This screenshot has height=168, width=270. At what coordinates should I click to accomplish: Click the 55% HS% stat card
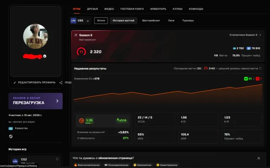click(x=155, y=136)
